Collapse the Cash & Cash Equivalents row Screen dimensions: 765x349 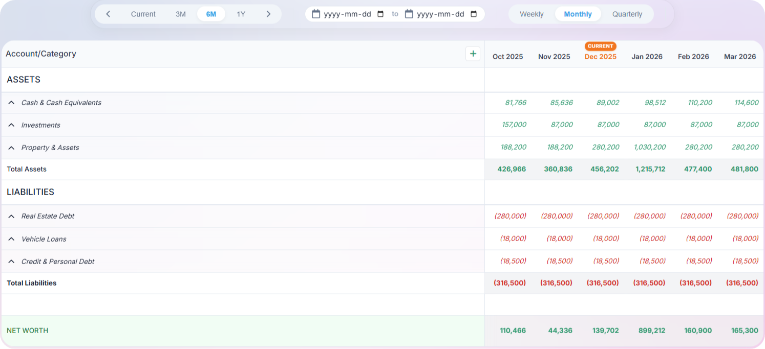11,103
